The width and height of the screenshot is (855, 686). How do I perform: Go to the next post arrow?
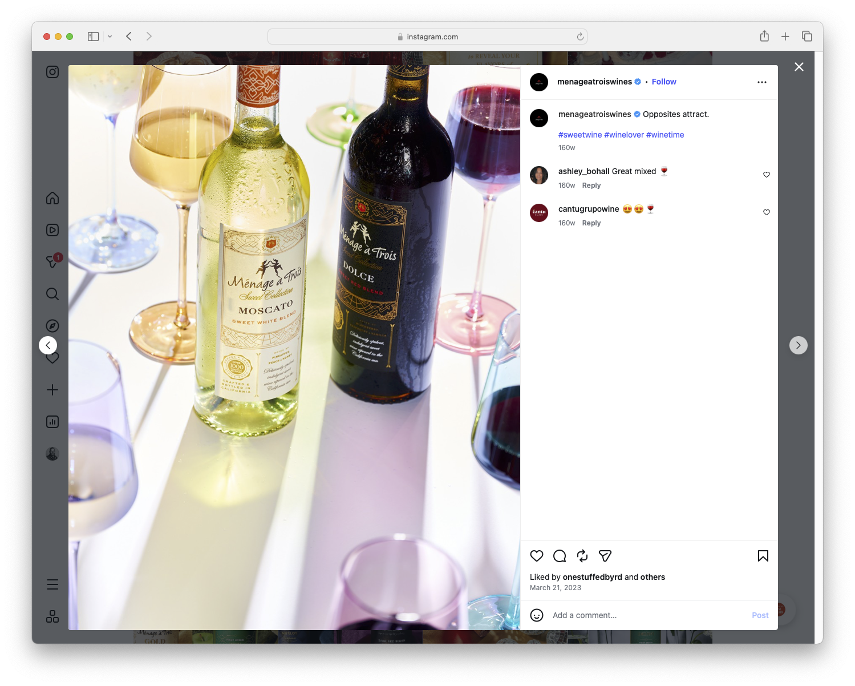pyautogui.click(x=799, y=345)
